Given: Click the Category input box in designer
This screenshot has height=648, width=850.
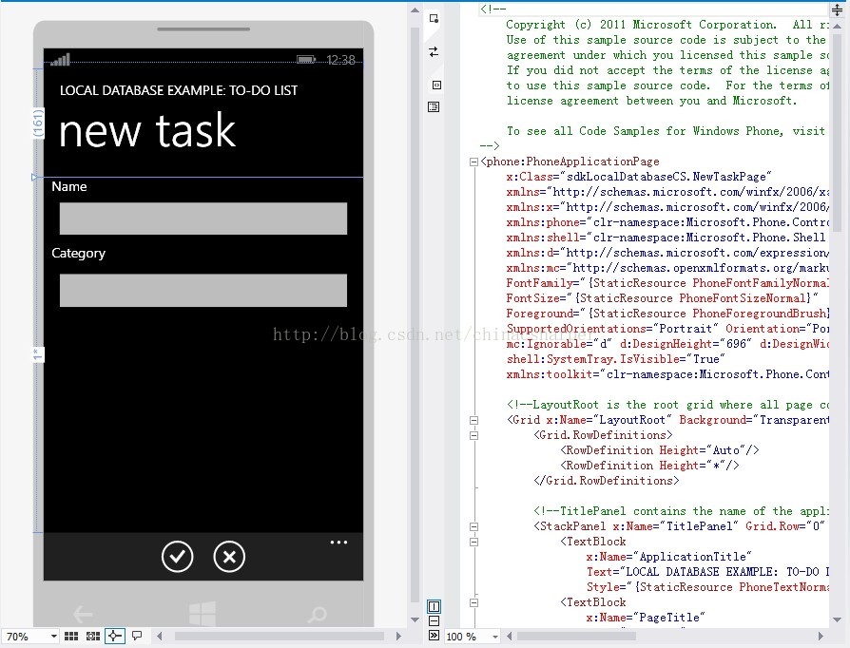Looking at the screenshot, I should point(203,291).
